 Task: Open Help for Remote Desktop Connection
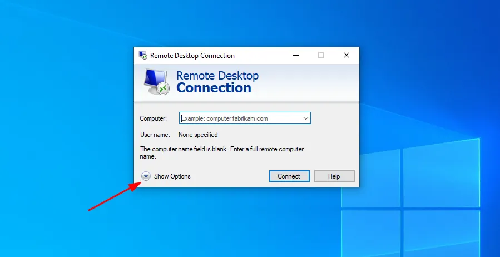tap(334, 176)
